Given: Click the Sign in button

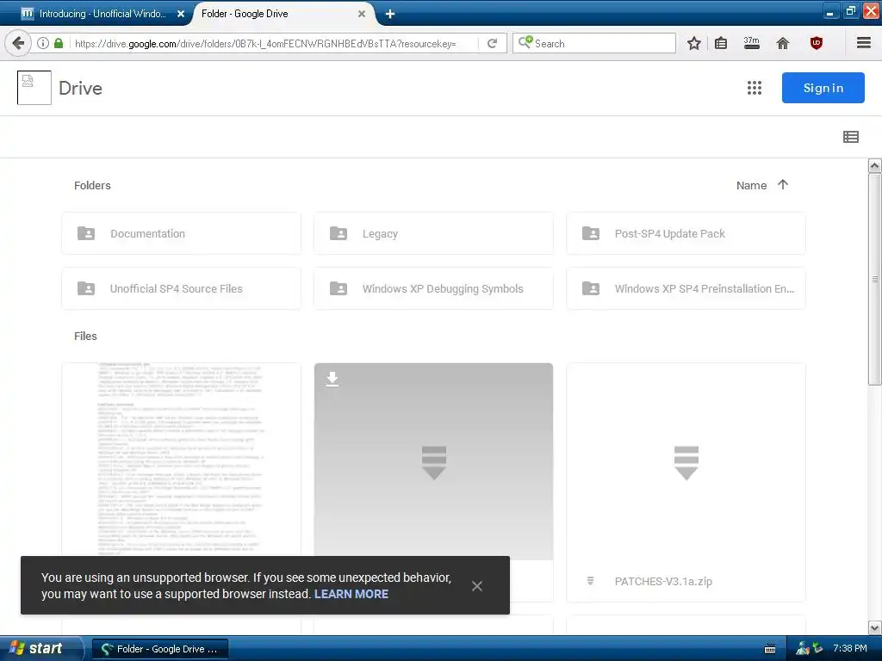Looking at the screenshot, I should 823,88.
